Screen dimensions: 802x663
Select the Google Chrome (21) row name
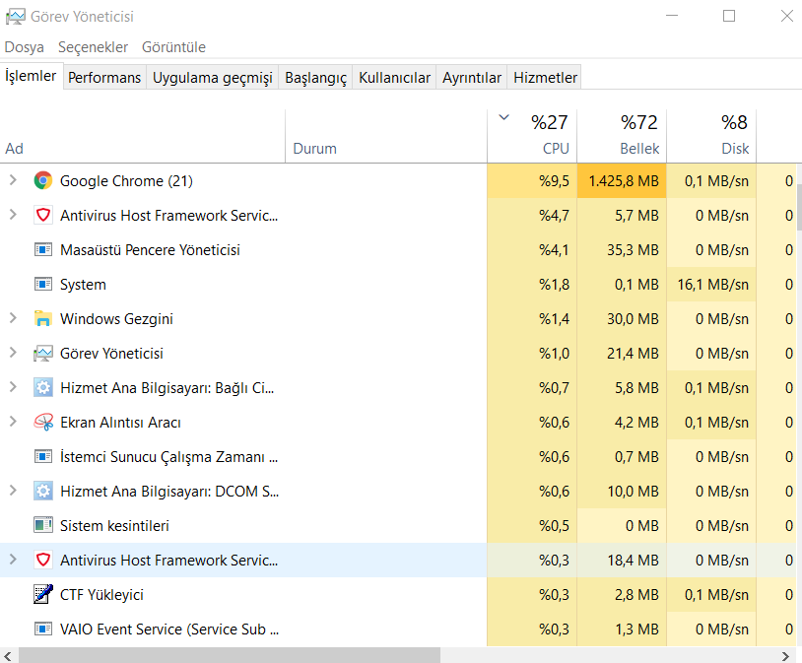pos(126,180)
